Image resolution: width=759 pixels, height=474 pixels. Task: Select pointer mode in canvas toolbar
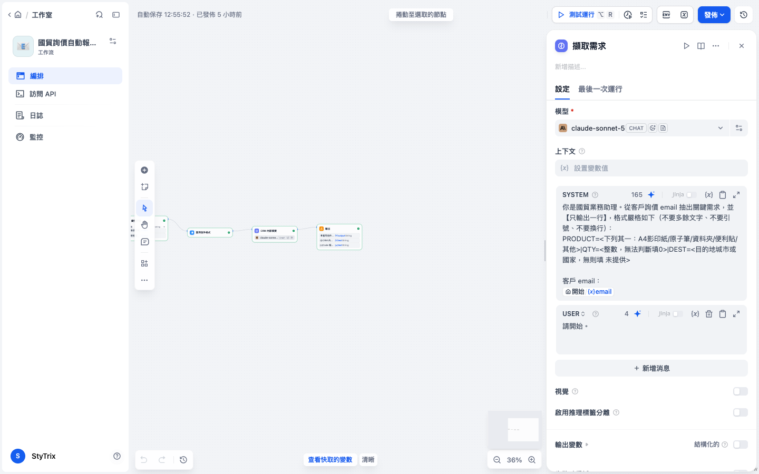click(x=144, y=208)
